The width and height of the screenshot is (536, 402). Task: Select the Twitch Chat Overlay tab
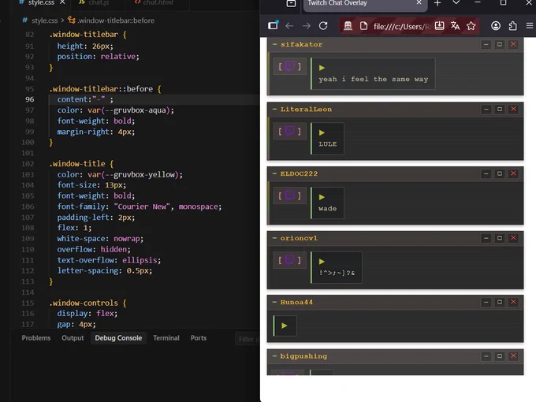click(365, 5)
